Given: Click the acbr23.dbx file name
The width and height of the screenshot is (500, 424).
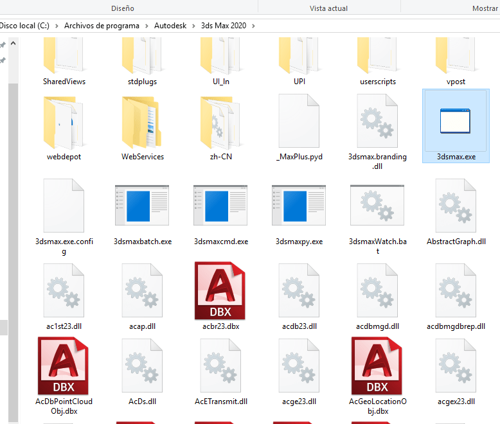Looking at the screenshot, I should click(x=220, y=326).
